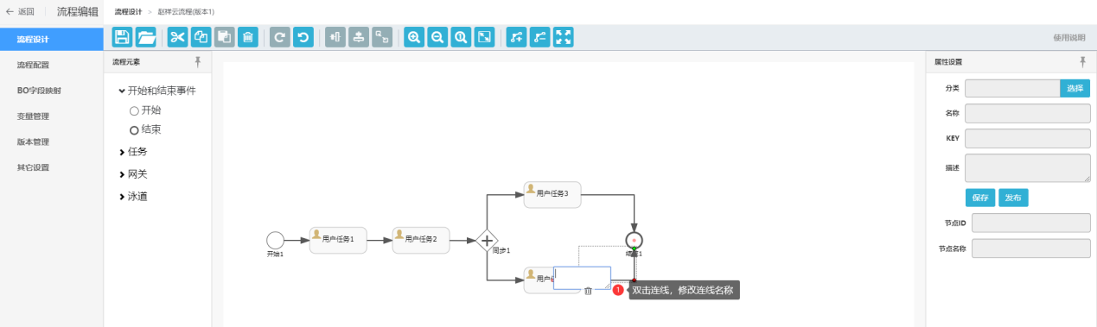
Task: Open the 版本管理 sidebar tab
Action: (52, 142)
